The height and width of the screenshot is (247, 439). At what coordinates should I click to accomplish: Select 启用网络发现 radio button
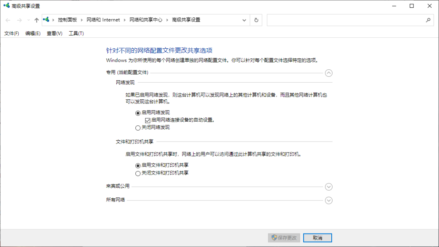[x=138, y=113]
